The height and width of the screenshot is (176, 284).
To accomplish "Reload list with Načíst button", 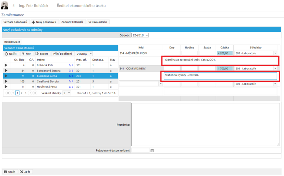I will click(x=11, y=54).
